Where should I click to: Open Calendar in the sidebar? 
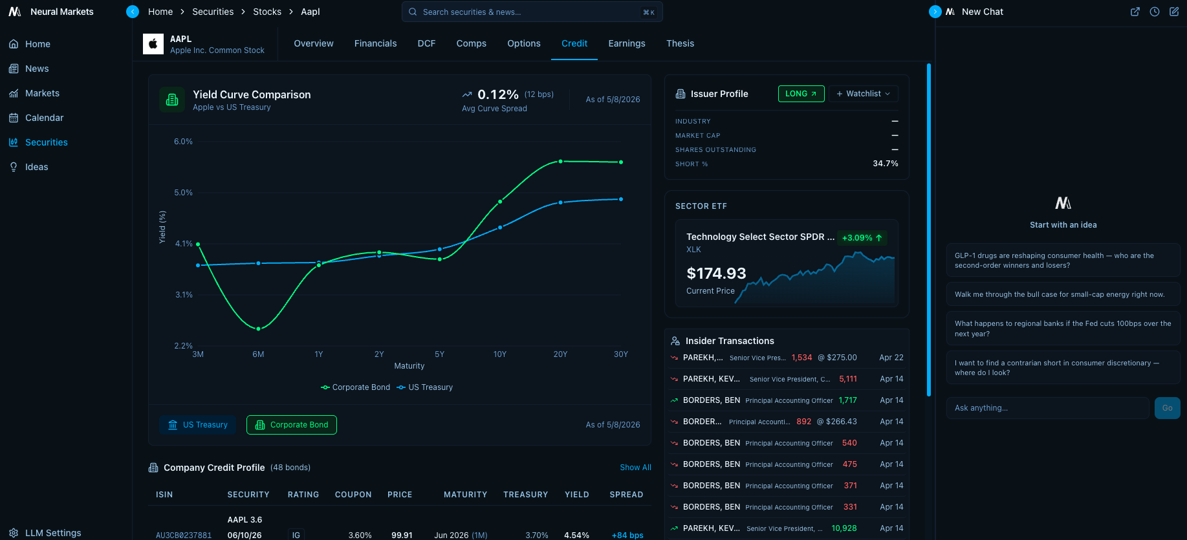pos(44,118)
